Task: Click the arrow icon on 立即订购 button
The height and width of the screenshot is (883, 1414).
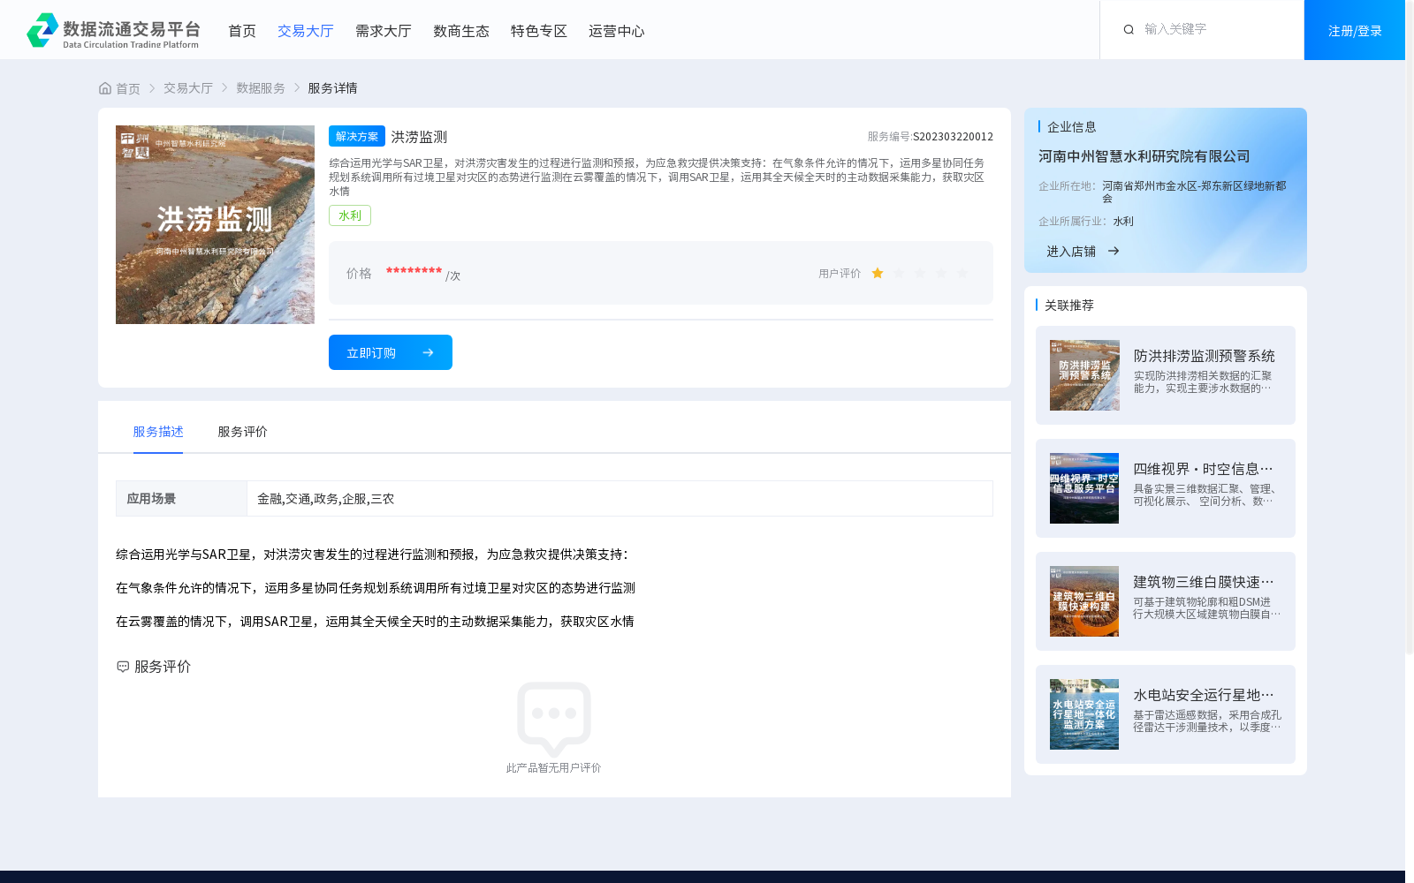Action: pyautogui.click(x=428, y=352)
